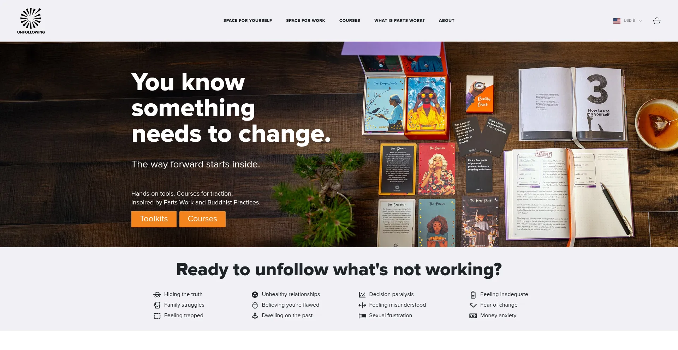Click the US flag currency icon

click(x=617, y=21)
